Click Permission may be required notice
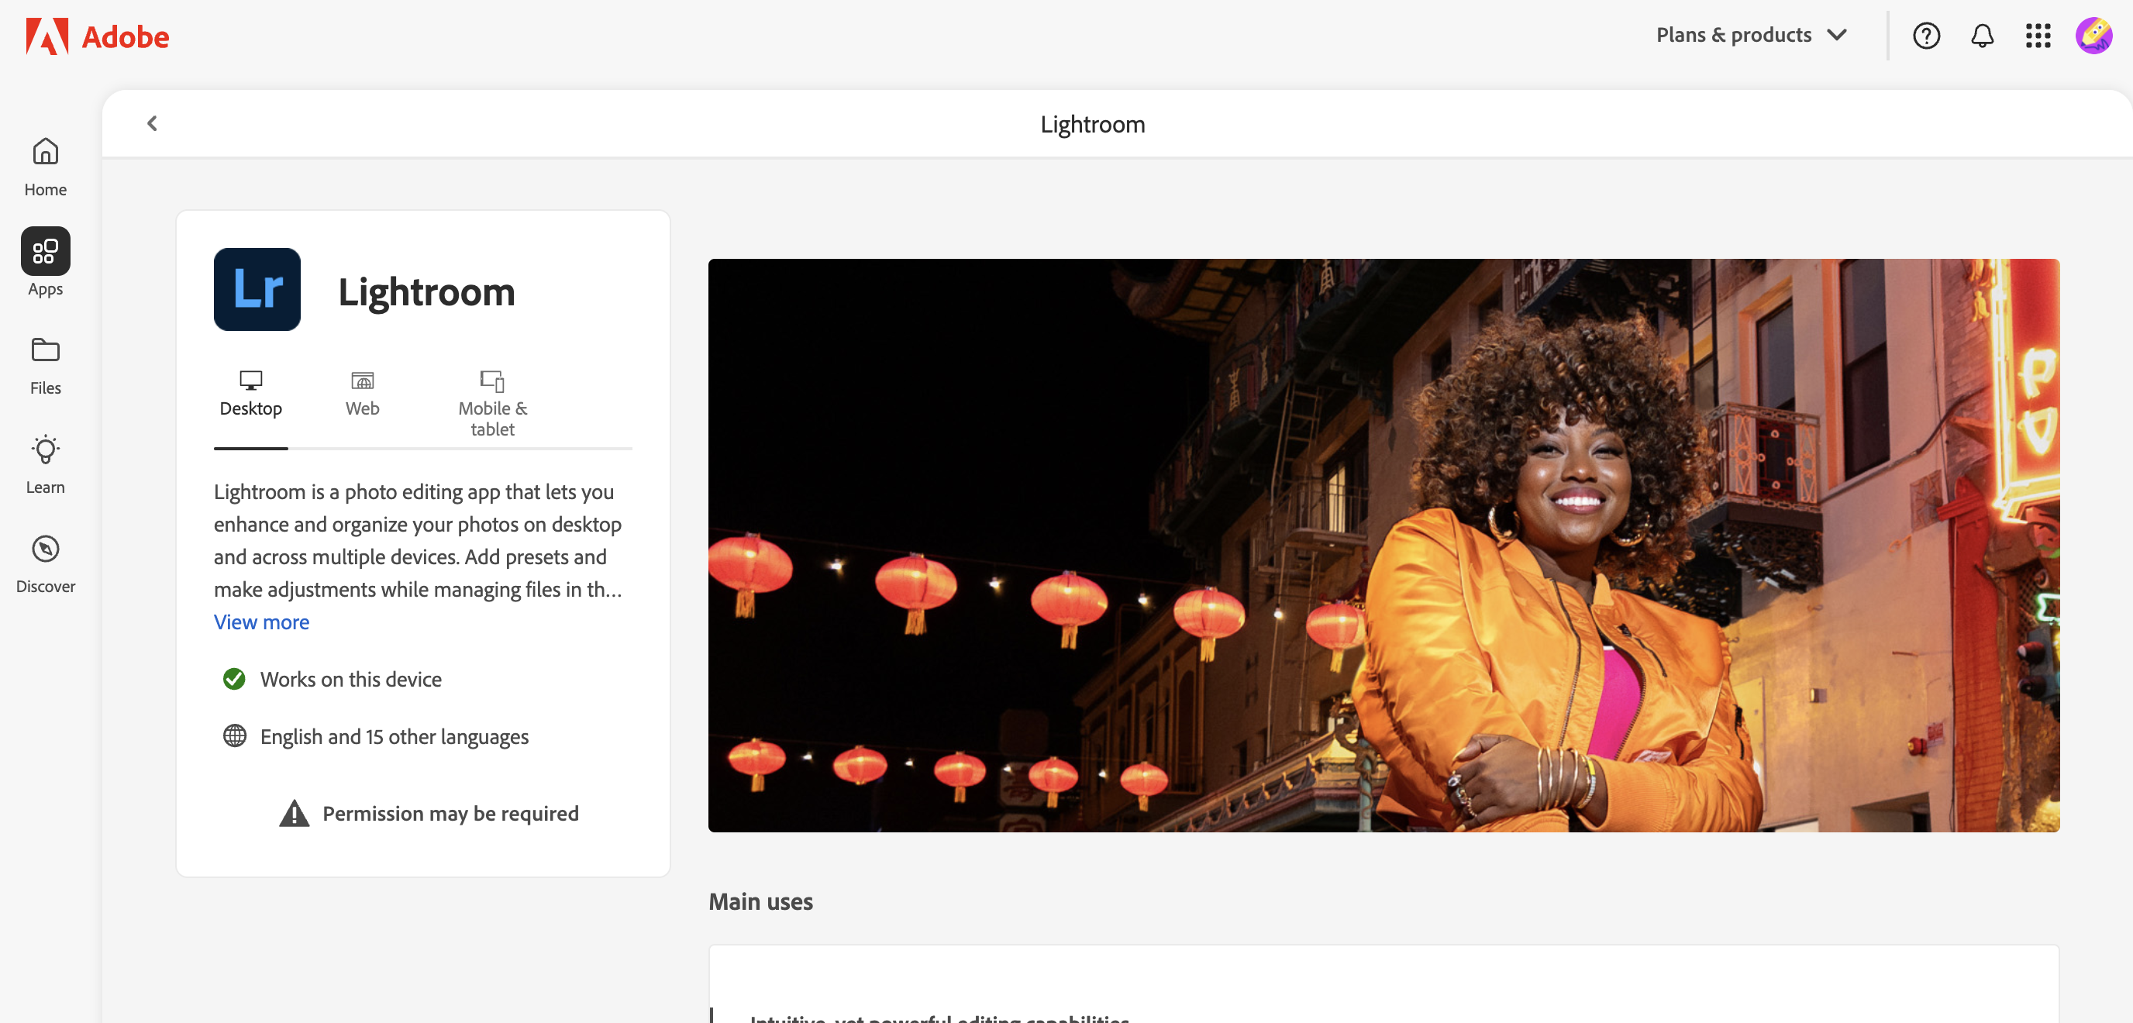 (429, 813)
